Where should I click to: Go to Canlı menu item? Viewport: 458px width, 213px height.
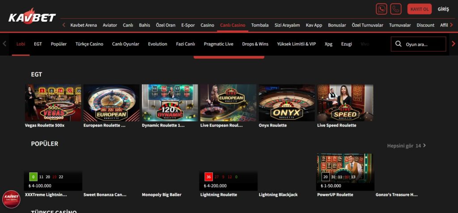click(x=128, y=25)
